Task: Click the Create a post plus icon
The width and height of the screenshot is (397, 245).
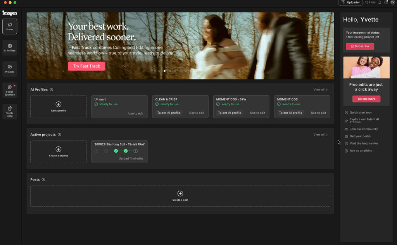Action: pyautogui.click(x=180, y=193)
